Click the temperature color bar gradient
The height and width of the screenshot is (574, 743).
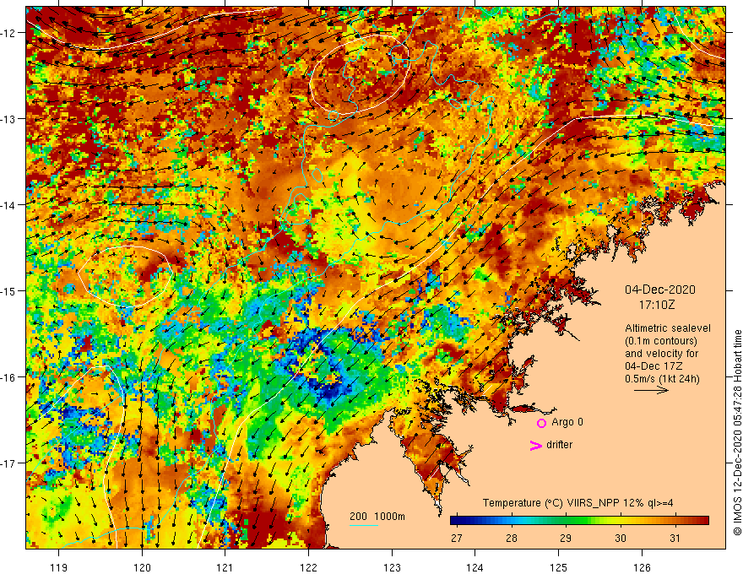pos(579,521)
